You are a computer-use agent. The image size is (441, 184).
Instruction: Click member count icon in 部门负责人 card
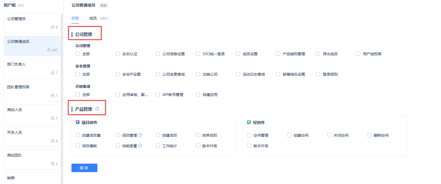coord(53,73)
